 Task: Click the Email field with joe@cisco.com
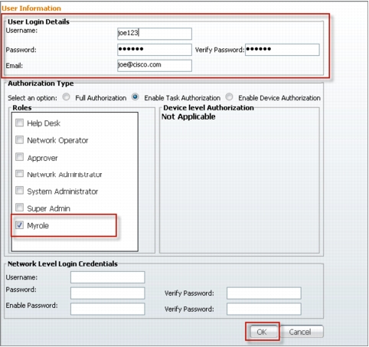(x=155, y=66)
